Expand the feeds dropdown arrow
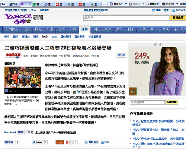The width and height of the screenshot is (186, 149). [143, 4]
